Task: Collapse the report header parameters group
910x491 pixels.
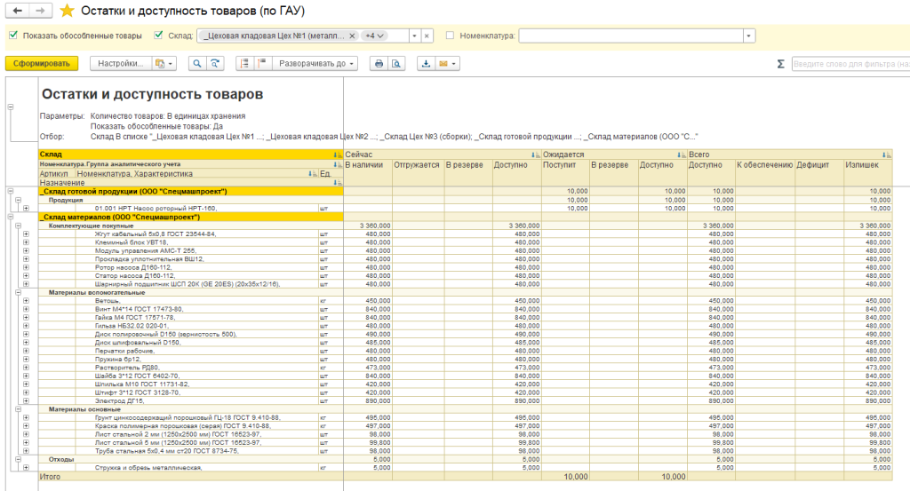Action: tap(11, 107)
